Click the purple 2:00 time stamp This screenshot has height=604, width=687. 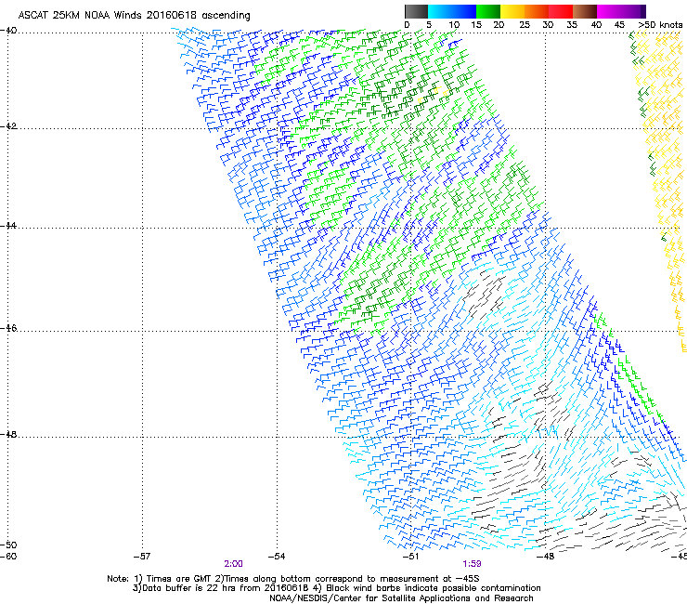(233, 564)
